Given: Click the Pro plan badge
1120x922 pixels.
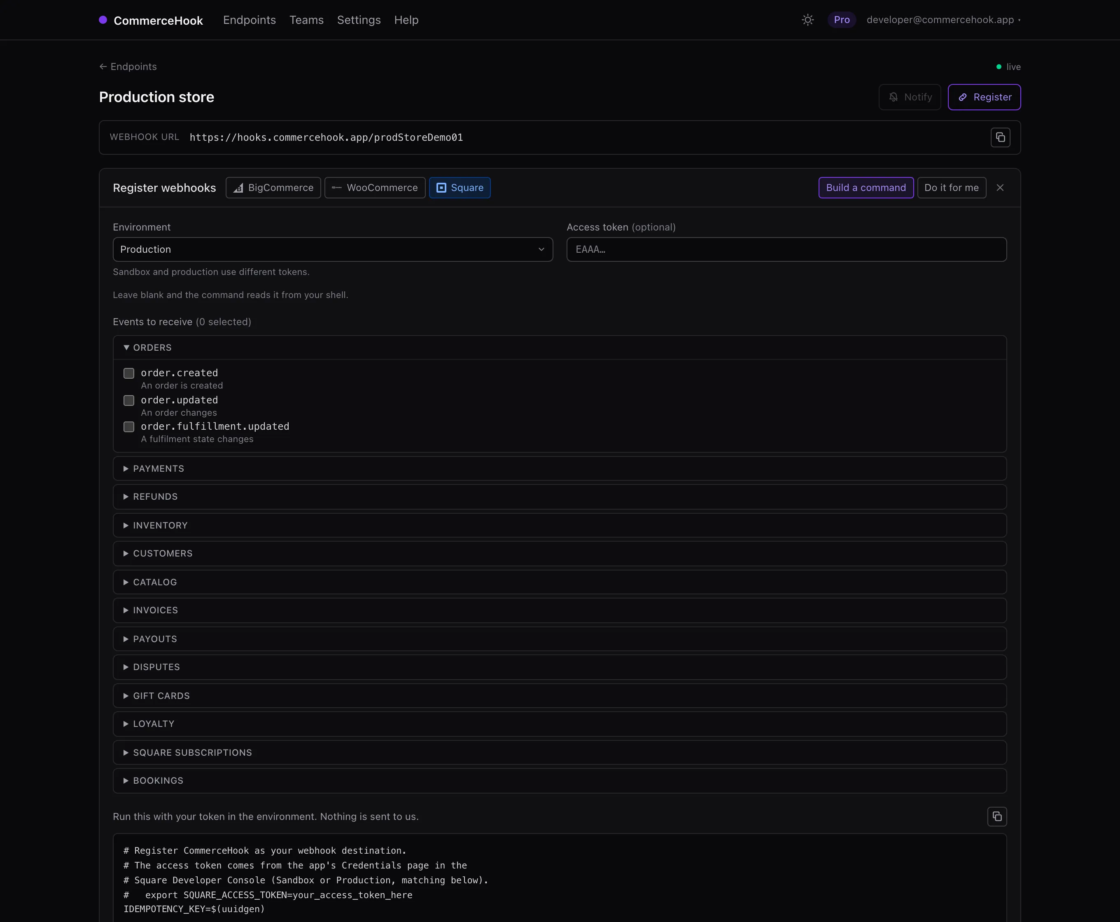Looking at the screenshot, I should point(842,20).
